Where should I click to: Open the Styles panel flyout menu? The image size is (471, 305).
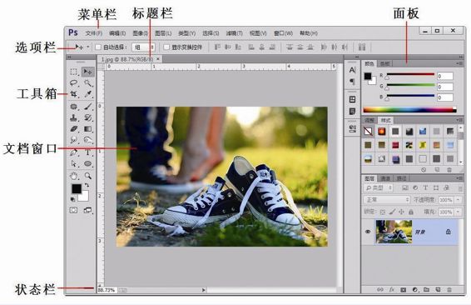pyautogui.click(x=459, y=120)
